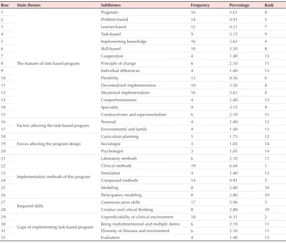Click rank 7 in the Learner-based row

pos(266,26)
